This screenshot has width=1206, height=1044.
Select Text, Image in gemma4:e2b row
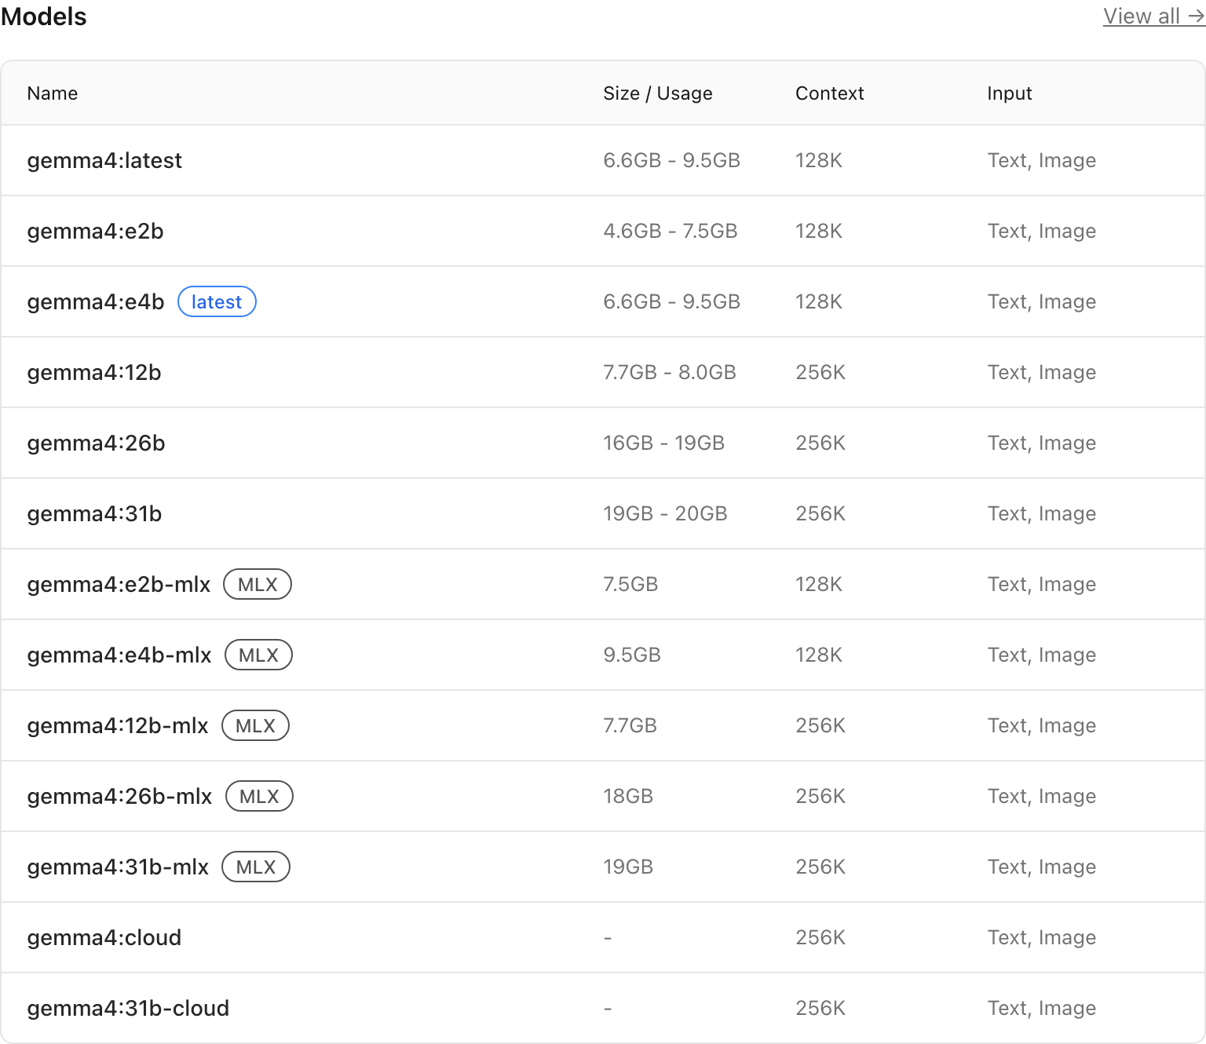pos(1042,231)
